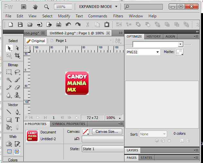This screenshot has height=163, width=203.
Task: Open the State 1 dropdown
Action: [103, 149]
